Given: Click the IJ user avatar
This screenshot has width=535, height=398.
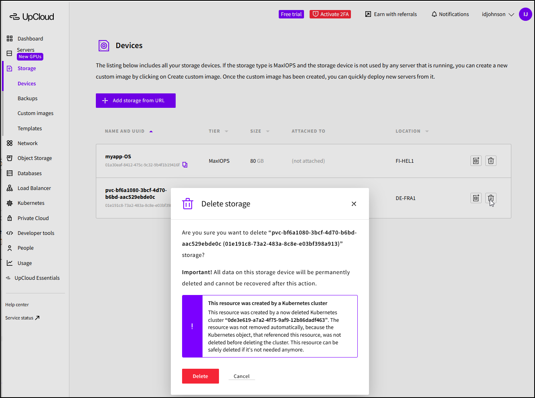Looking at the screenshot, I should click(x=525, y=14).
